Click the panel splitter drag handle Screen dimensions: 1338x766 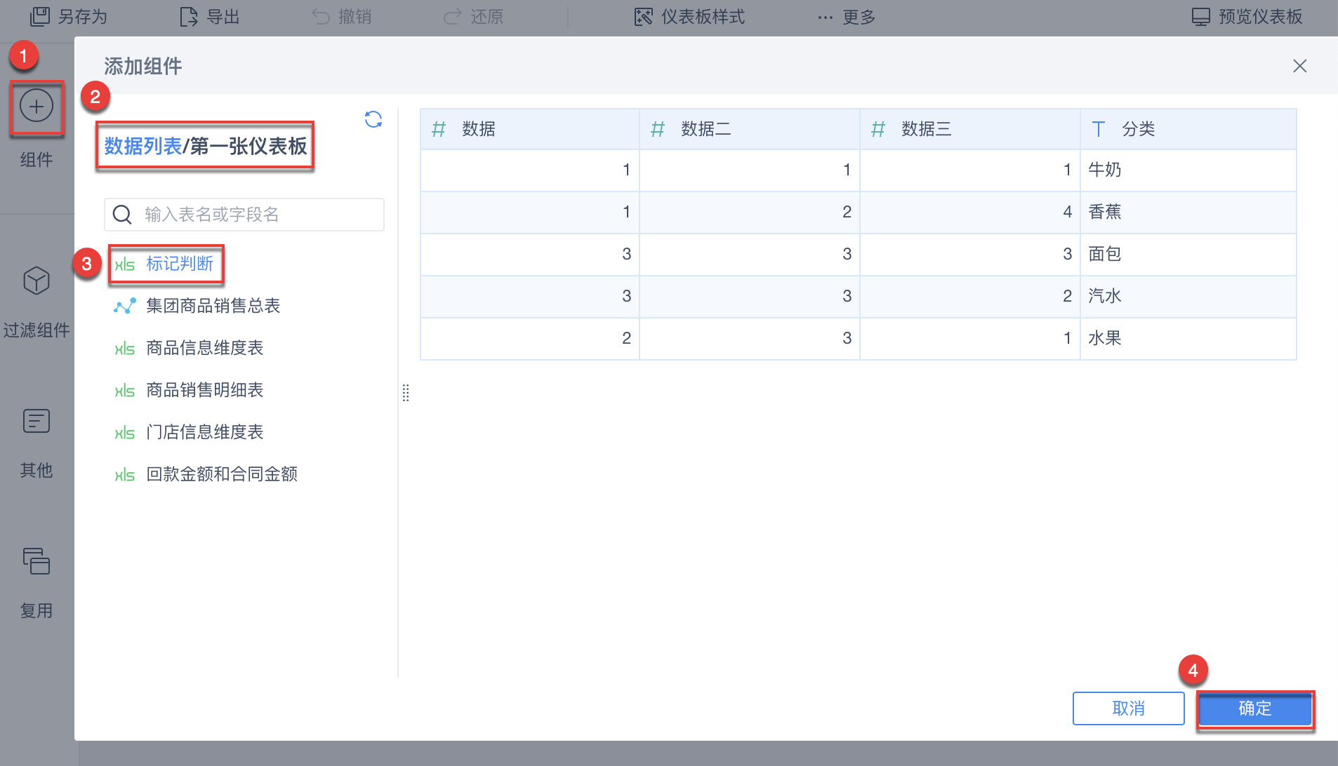pyautogui.click(x=406, y=393)
